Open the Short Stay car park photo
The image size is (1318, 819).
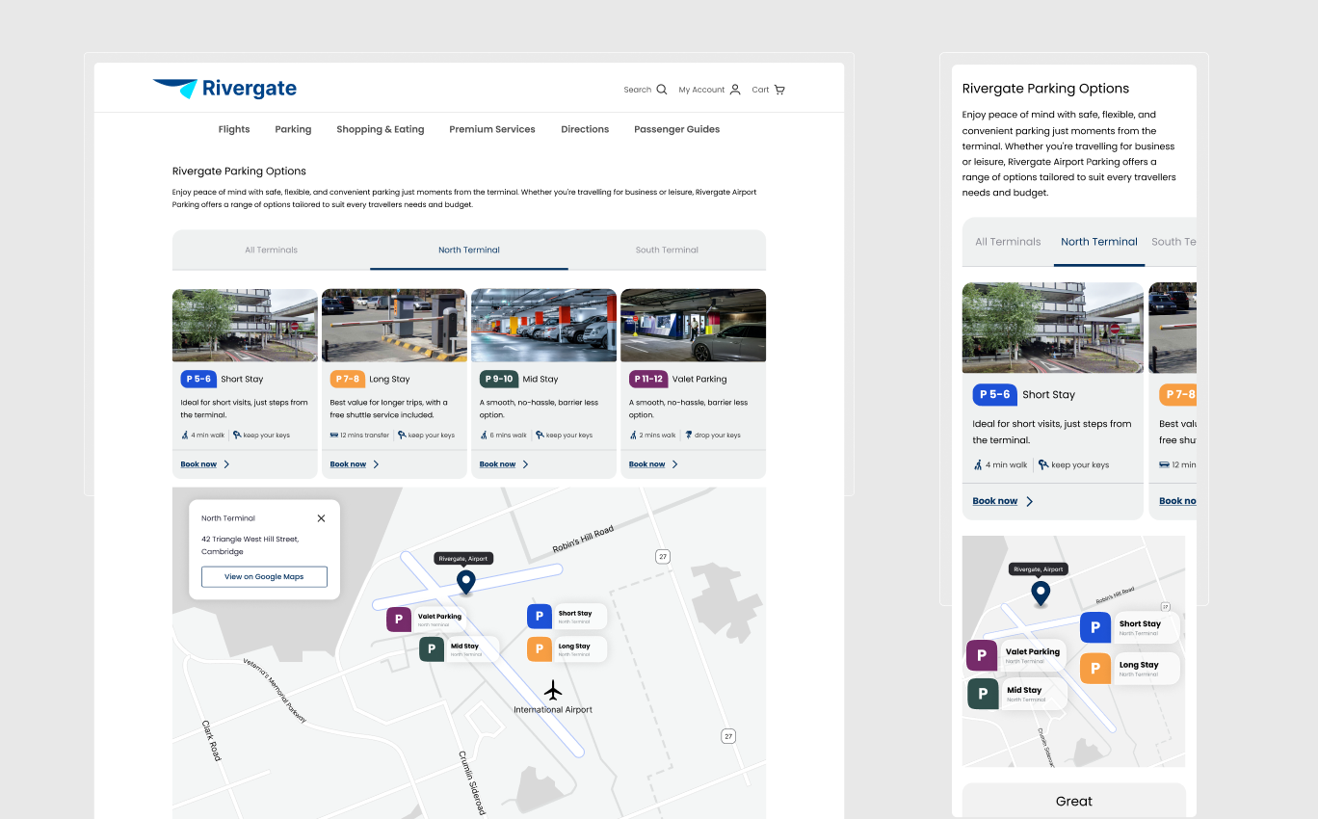click(245, 326)
